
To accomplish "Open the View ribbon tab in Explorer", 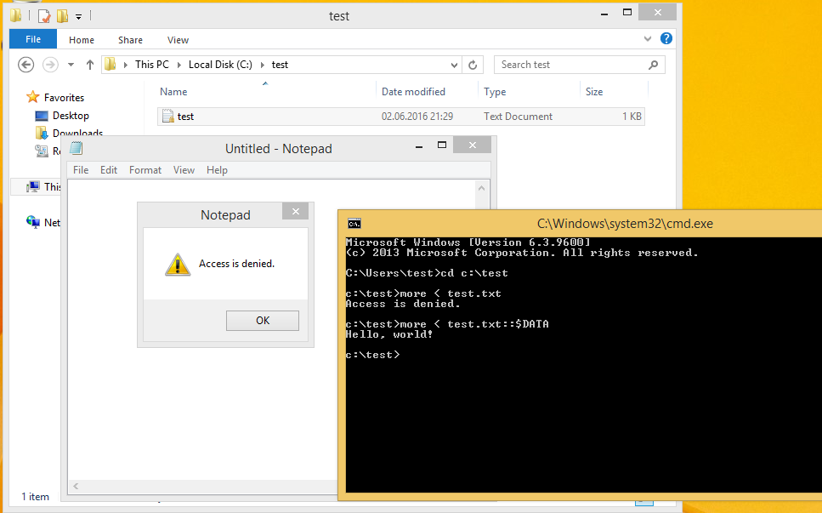I will coord(178,40).
